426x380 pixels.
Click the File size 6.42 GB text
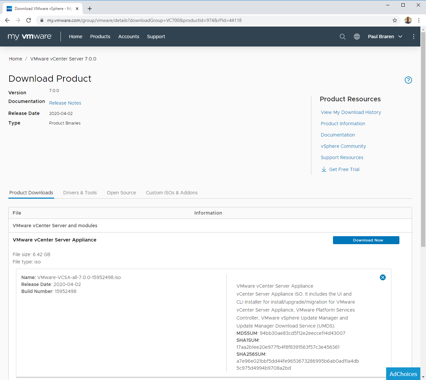(x=32, y=254)
